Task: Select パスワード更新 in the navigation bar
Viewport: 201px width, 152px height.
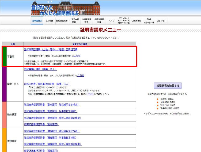Action: click(x=74, y=21)
